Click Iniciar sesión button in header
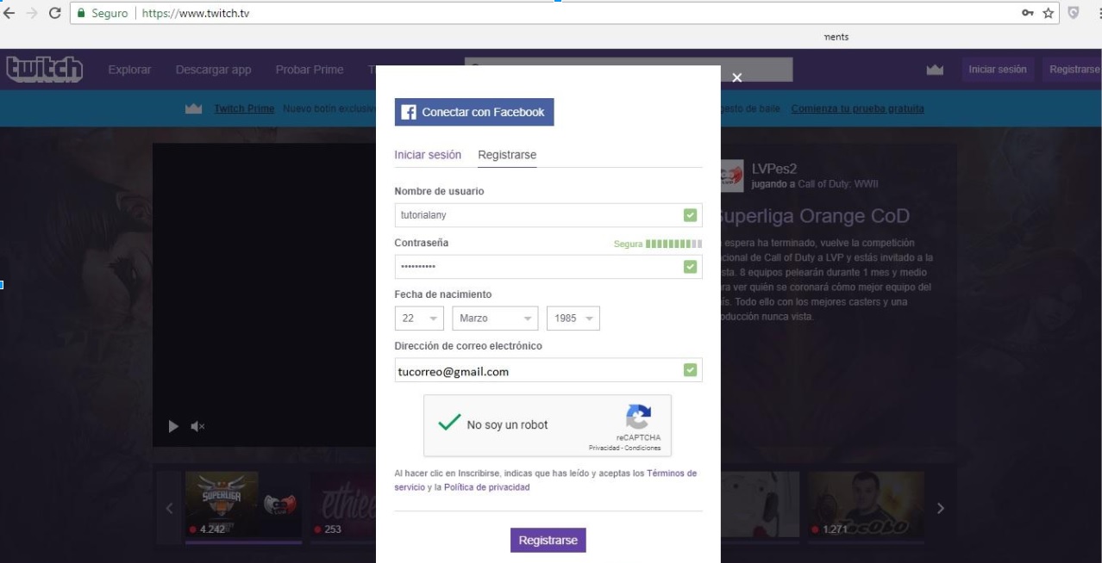This screenshot has width=1102, height=563. pos(998,70)
